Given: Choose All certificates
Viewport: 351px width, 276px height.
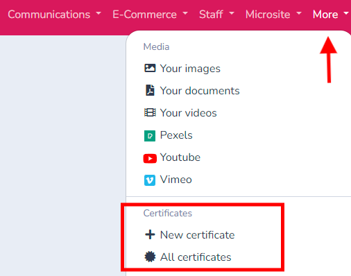Looking at the screenshot, I should [188, 257].
